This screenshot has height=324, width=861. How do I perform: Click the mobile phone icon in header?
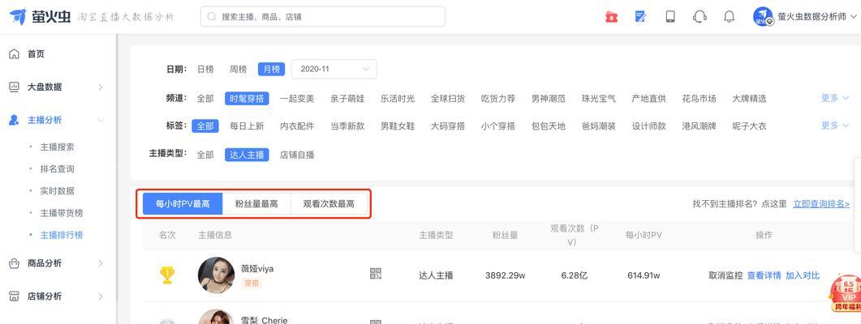click(x=670, y=16)
